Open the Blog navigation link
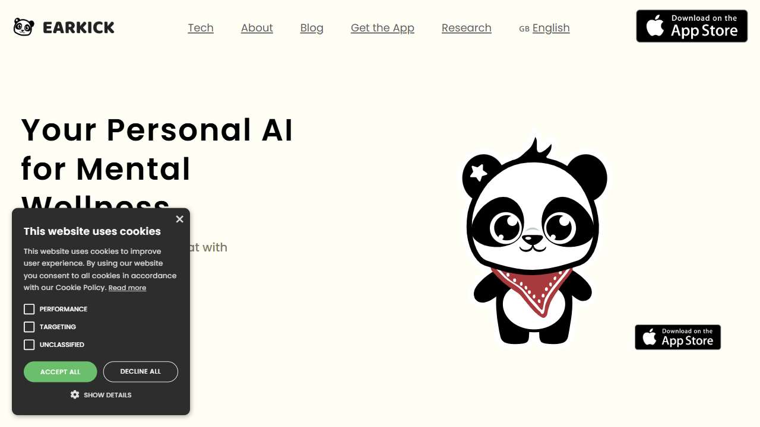This screenshot has width=760, height=427. click(x=312, y=28)
